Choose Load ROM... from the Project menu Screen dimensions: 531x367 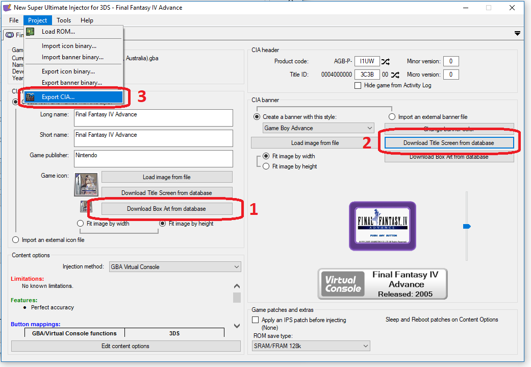click(73, 32)
